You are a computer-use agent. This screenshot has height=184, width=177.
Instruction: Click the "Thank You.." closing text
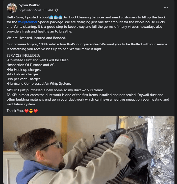[15, 111]
